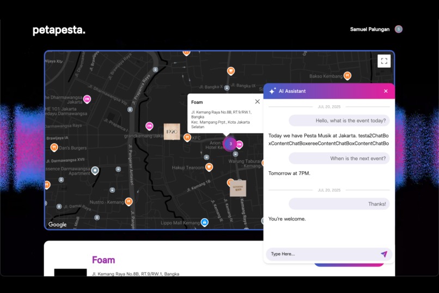This screenshot has width=439, height=293.
Task: Click reply 'Tomorrow at 7PM.'
Action: pos(289,174)
